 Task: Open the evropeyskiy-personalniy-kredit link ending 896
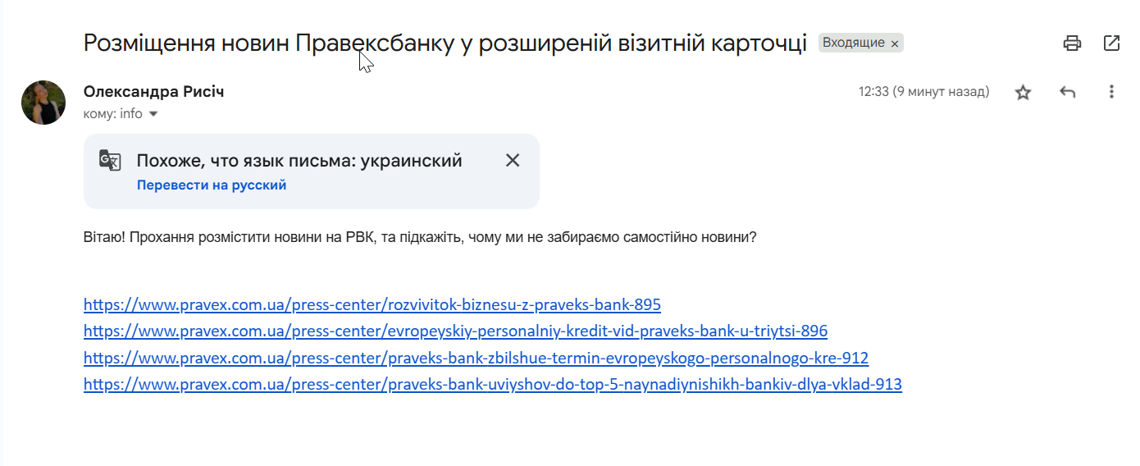tap(456, 331)
